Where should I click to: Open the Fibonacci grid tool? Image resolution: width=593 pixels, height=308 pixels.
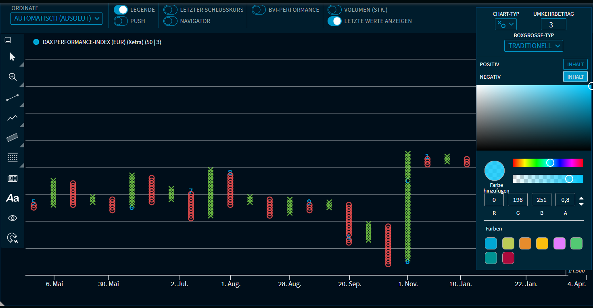(13, 157)
